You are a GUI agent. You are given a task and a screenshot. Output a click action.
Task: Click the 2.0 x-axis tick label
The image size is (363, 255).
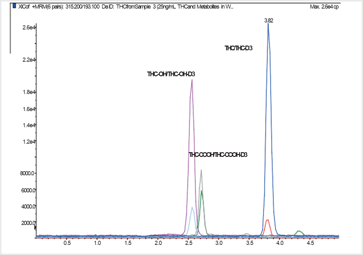pos(158,243)
